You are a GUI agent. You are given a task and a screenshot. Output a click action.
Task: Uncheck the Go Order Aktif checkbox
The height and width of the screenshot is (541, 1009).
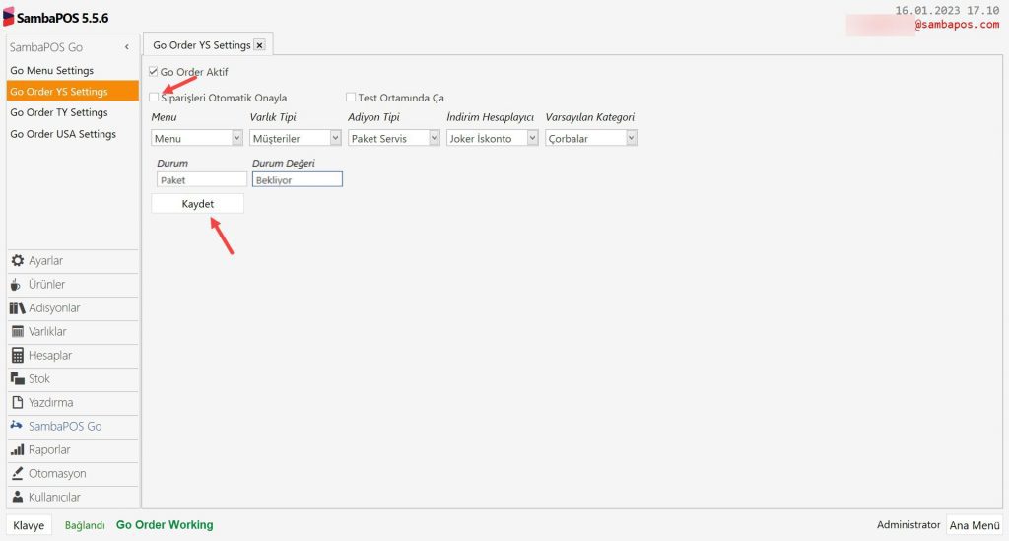point(154,72)
